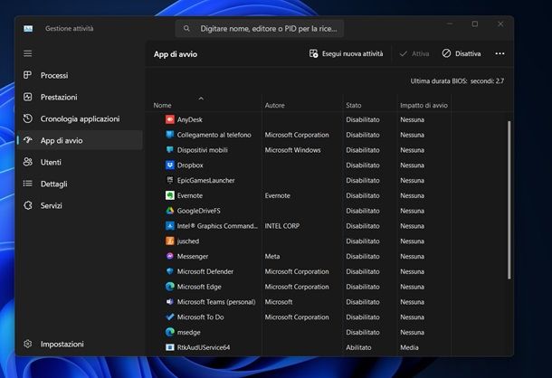Select App di avvio in sidebar
Viewport: 552px width, 378px height.
tap(80, 140)
